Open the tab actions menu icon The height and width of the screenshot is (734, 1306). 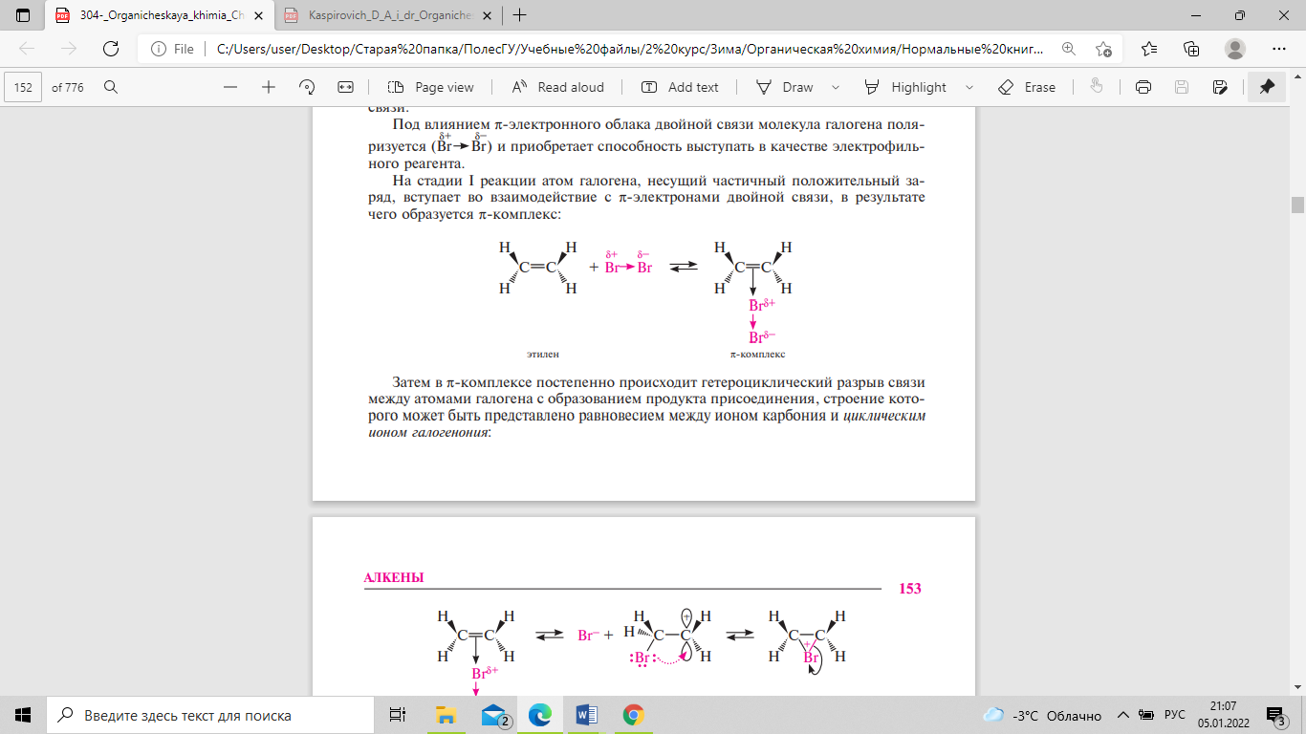23,15
